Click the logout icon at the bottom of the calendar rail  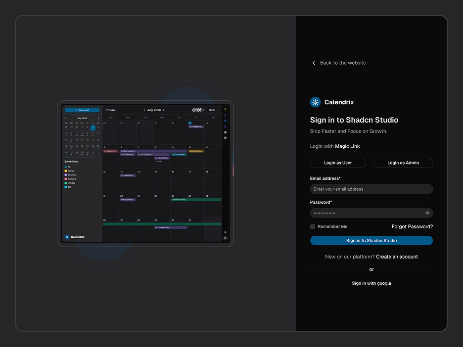pos(225,238)
